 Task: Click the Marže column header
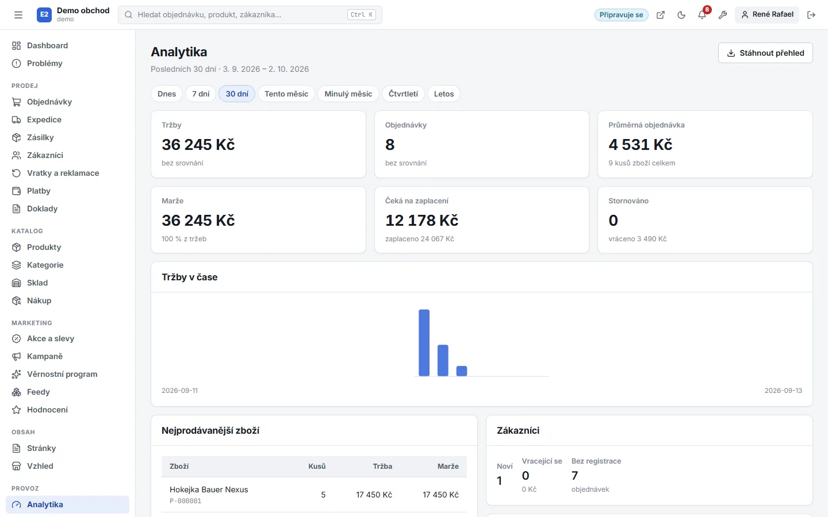click(448, 466)
